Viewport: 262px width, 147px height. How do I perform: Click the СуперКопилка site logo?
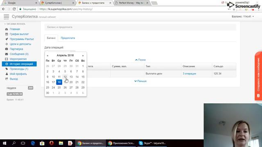25,16
